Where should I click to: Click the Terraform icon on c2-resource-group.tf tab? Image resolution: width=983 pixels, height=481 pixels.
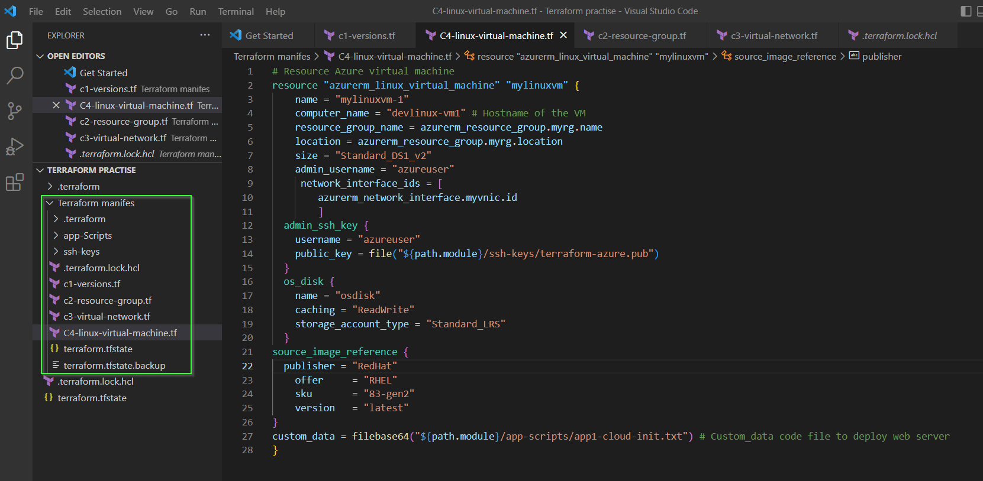589,35
